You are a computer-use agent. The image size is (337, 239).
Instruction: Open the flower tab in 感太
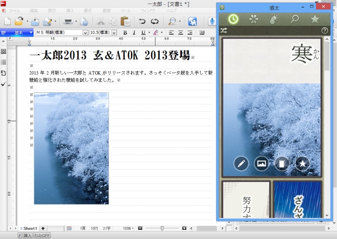[x=254, y=19]
